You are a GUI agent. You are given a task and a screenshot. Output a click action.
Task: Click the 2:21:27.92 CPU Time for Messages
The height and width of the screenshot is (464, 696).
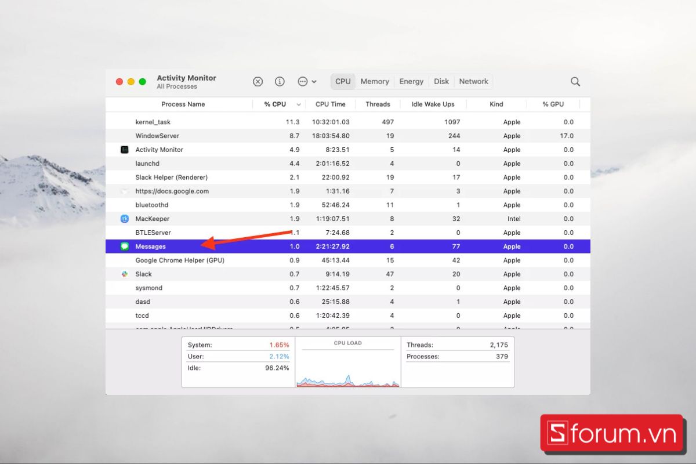tap(332, 246)
